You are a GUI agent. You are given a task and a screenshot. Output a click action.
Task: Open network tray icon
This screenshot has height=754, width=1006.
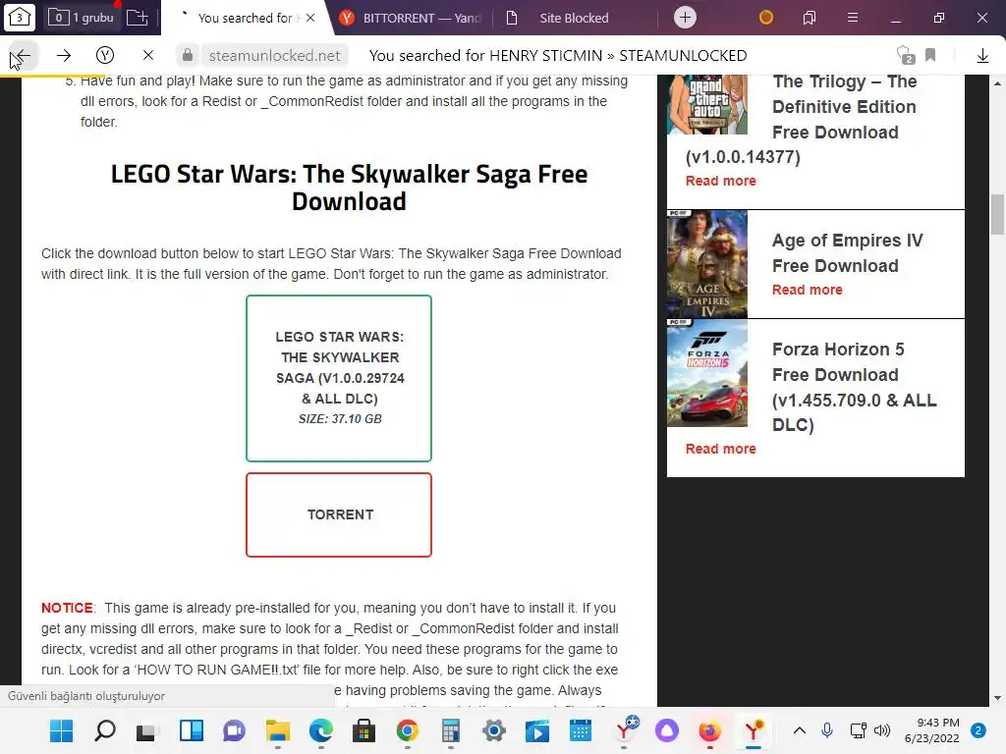[858, 730]
